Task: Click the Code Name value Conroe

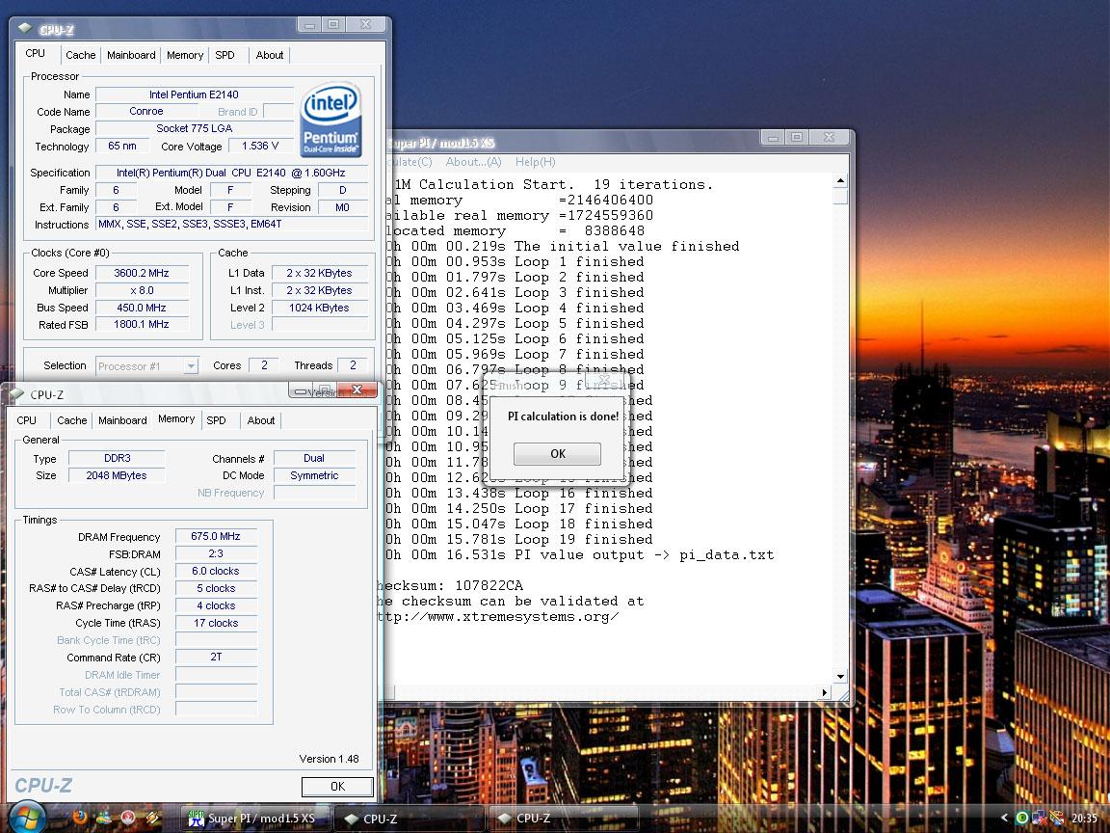Action: click(x=146, y=111)
